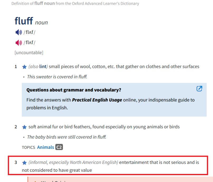Play the British pronunciation audio (blue speaker)
The width and height of the screenshot is (213, 182).
(x=18, y=32)
